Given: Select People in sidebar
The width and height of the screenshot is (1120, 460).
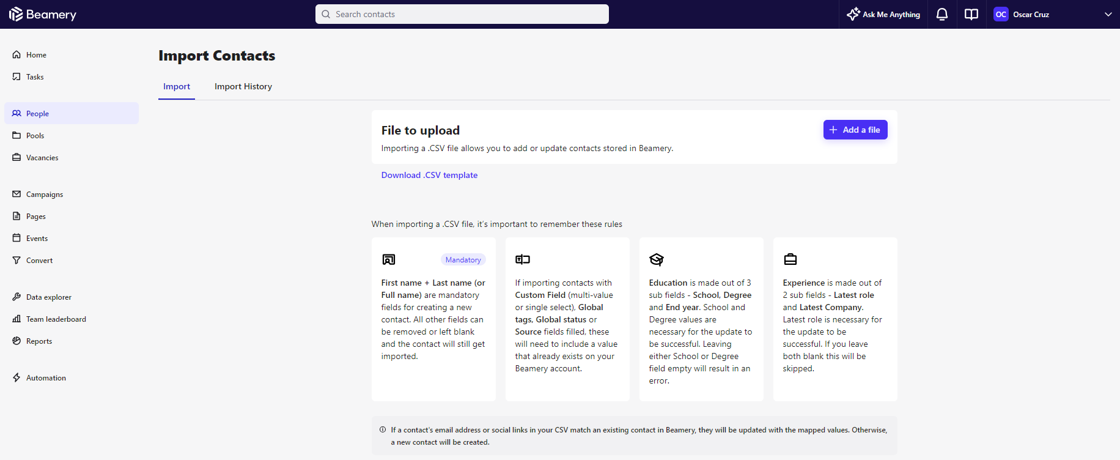Looking at the screenshot, I should (x=72, y=113).
